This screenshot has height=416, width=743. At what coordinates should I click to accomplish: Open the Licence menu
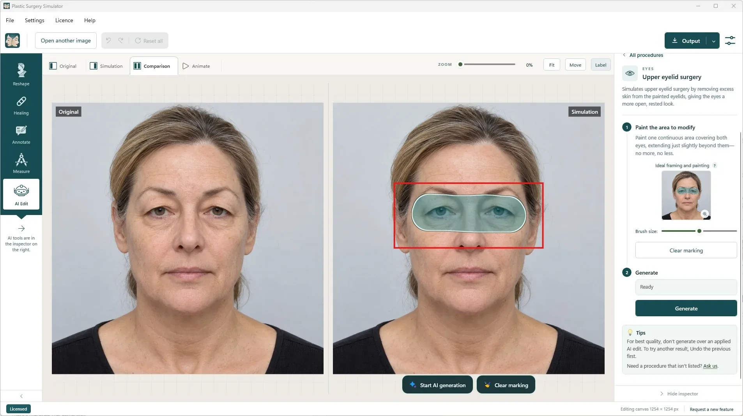click(x=64, y=20)
